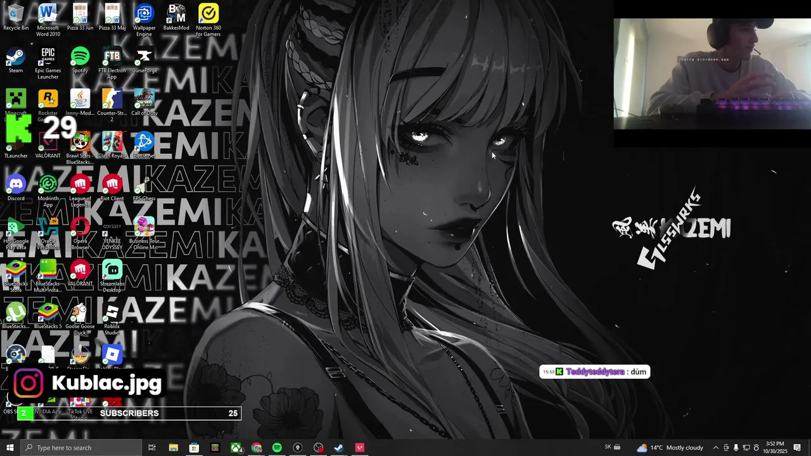Viewport: 811px width, 456px height.
Task: Open the Xbox app taskbar icon
Action: [236, 448]
